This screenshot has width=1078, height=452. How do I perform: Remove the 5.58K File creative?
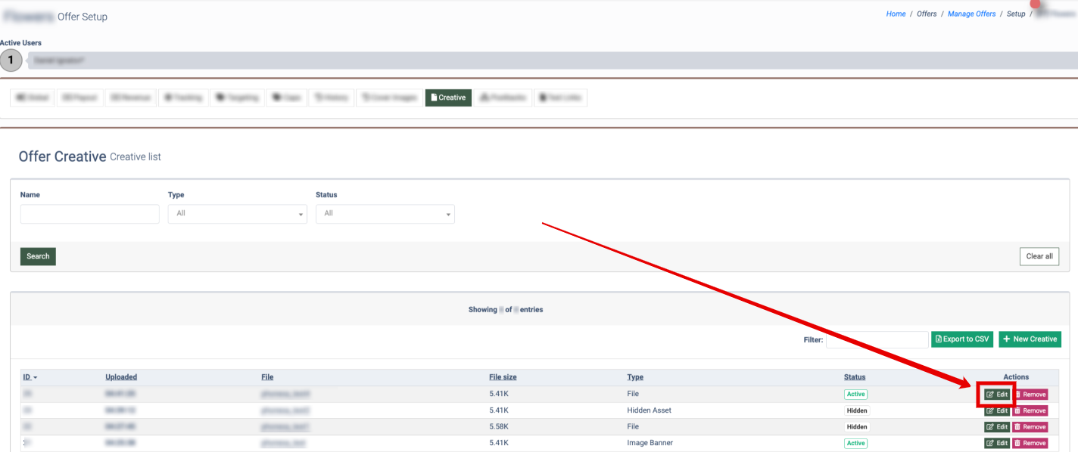1030,427
